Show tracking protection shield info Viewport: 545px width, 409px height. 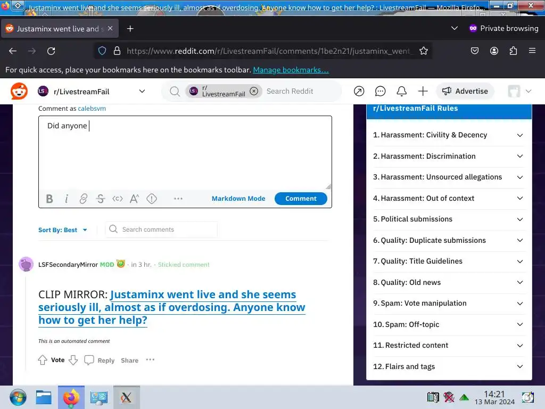click(x=102, y=51)
